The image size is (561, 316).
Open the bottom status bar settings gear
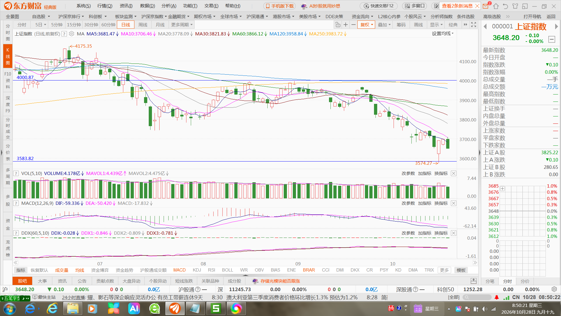554,289
